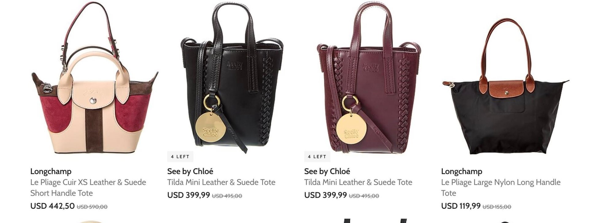The width and height of the screenshot is (589, 223).
Task: Click the 4 LEFT badge under the burgundy tote
Action: [317, 157]
